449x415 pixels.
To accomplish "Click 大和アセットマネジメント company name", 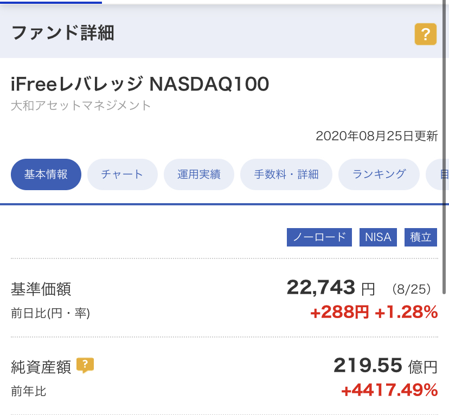I will [x=80, y=105].
